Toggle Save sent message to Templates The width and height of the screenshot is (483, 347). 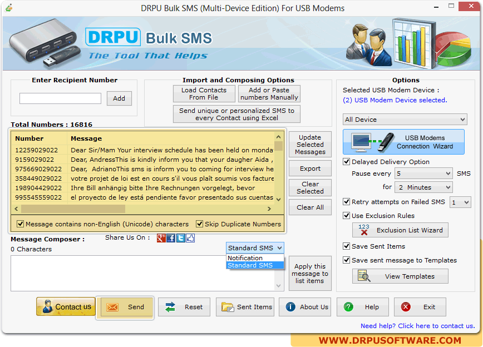[347, 260]
